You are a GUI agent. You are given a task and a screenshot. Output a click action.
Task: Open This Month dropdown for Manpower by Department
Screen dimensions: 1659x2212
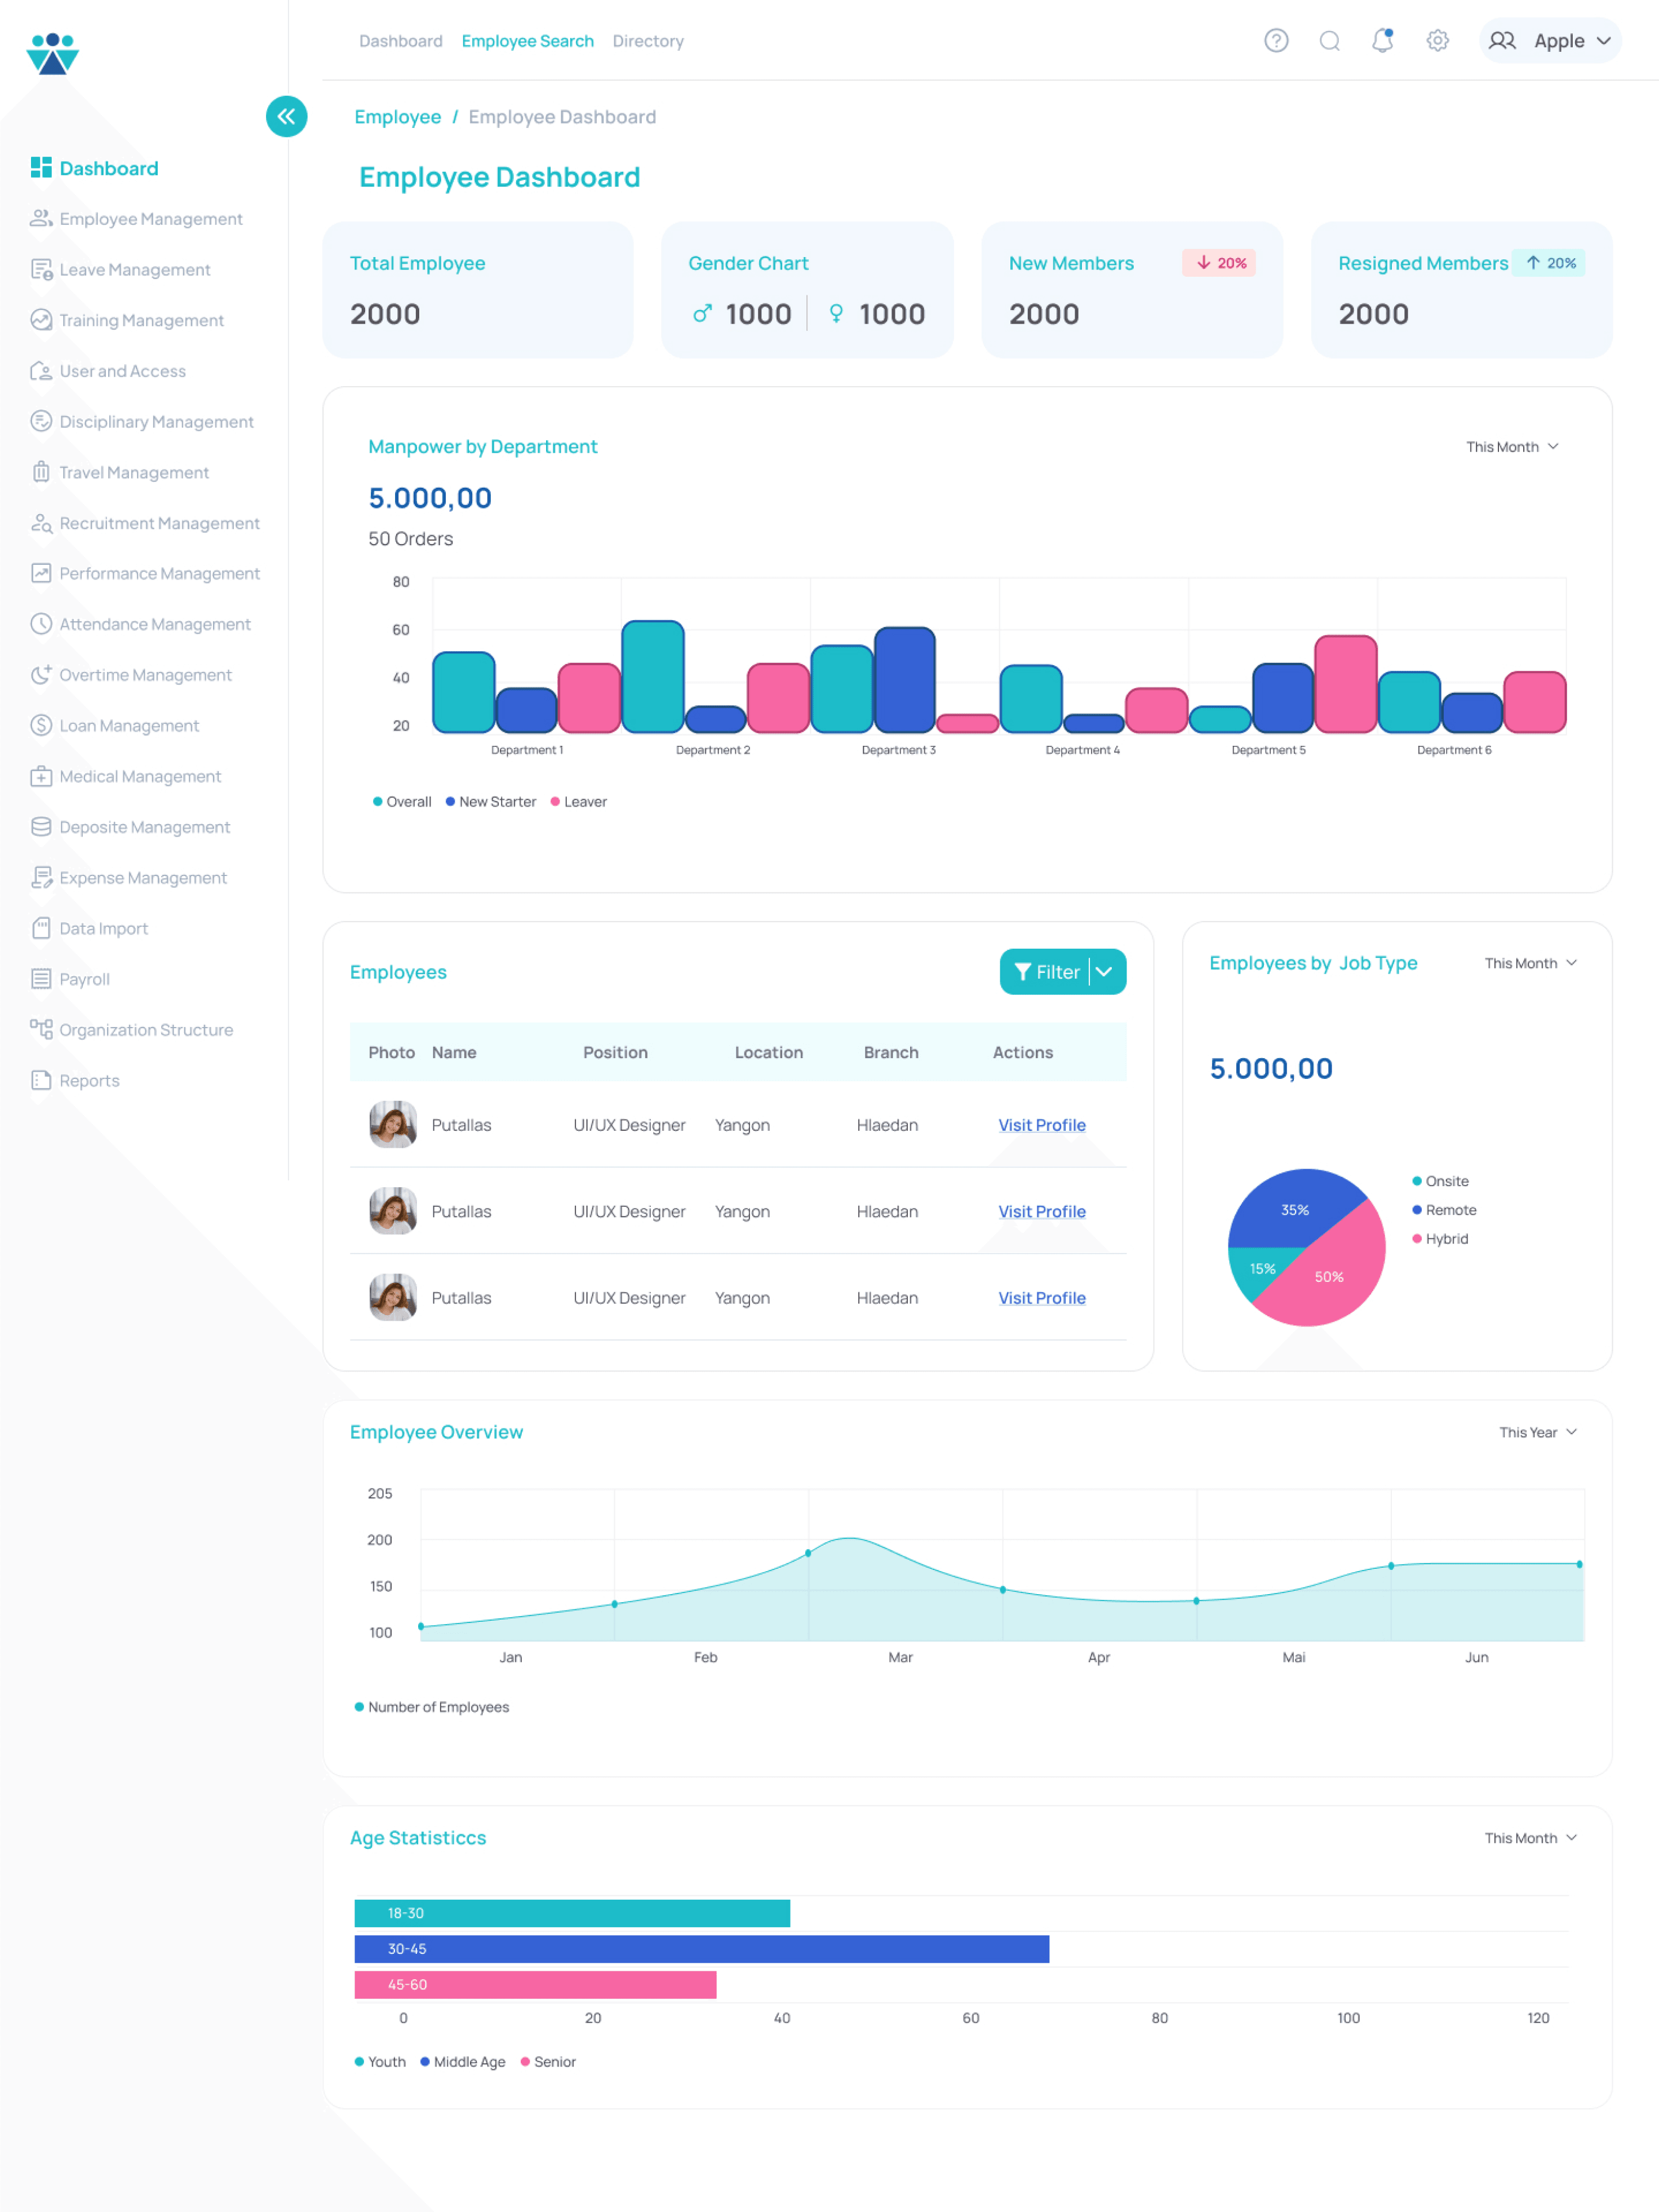tap(1511, 447)
